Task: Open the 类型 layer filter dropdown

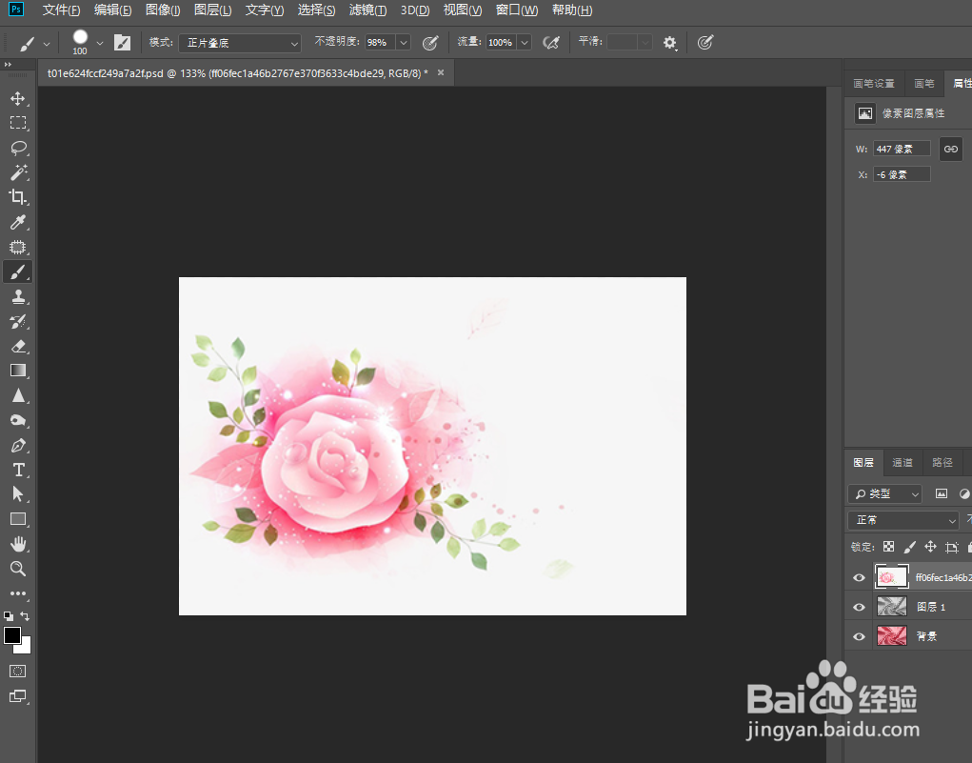Action: point(884,493)
